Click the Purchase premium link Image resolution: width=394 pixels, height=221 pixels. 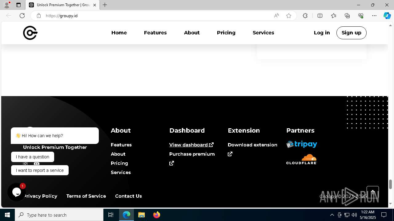[x=192, y=154]
